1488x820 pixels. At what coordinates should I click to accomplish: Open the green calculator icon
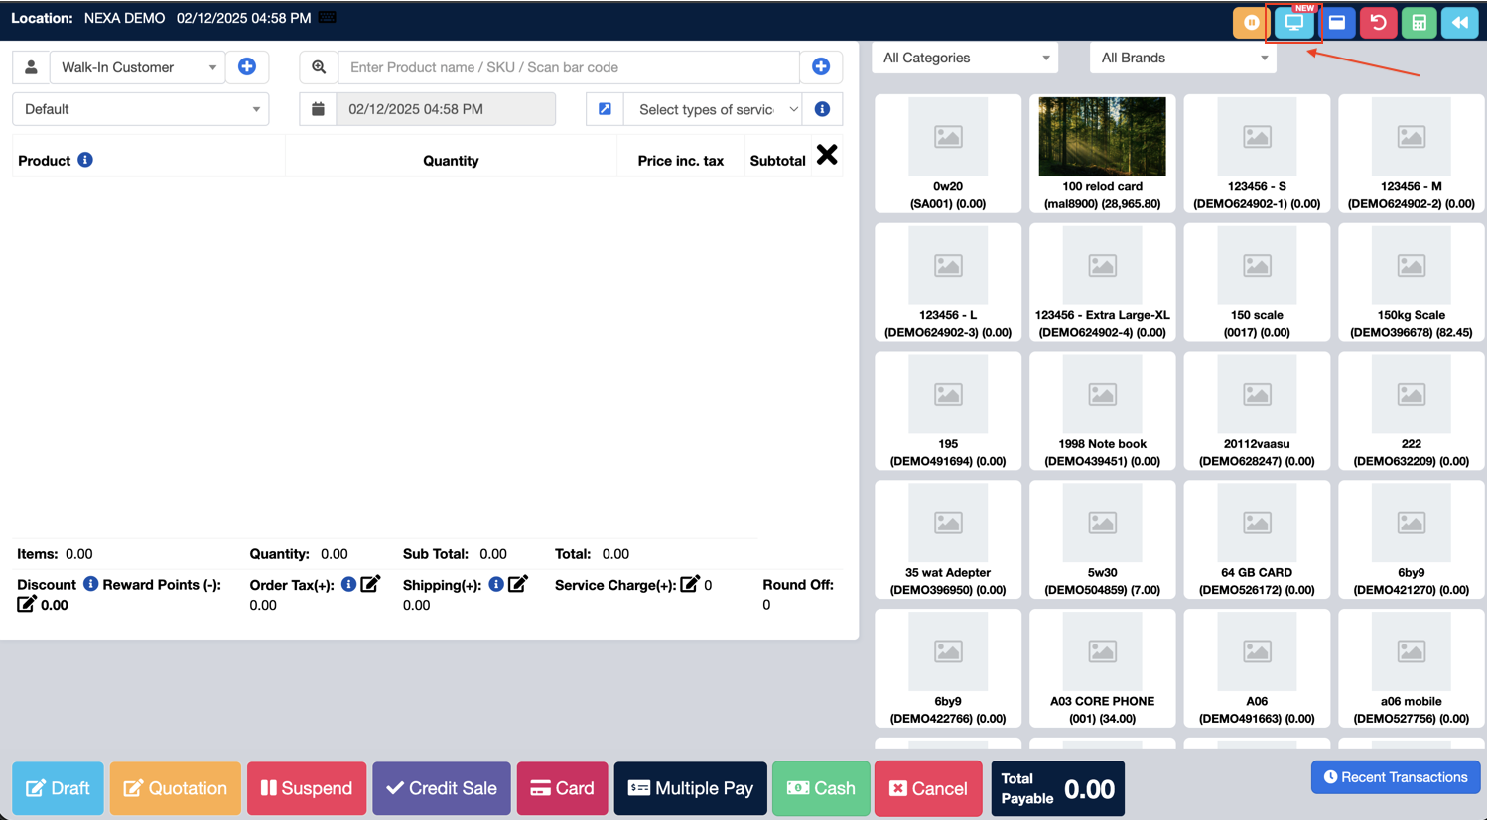pyautogui.click(x=1420, y=23)
